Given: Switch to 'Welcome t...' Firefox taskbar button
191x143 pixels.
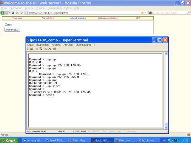Looking at the screenshot, I should pyautogui.click(x=126, y=140).
